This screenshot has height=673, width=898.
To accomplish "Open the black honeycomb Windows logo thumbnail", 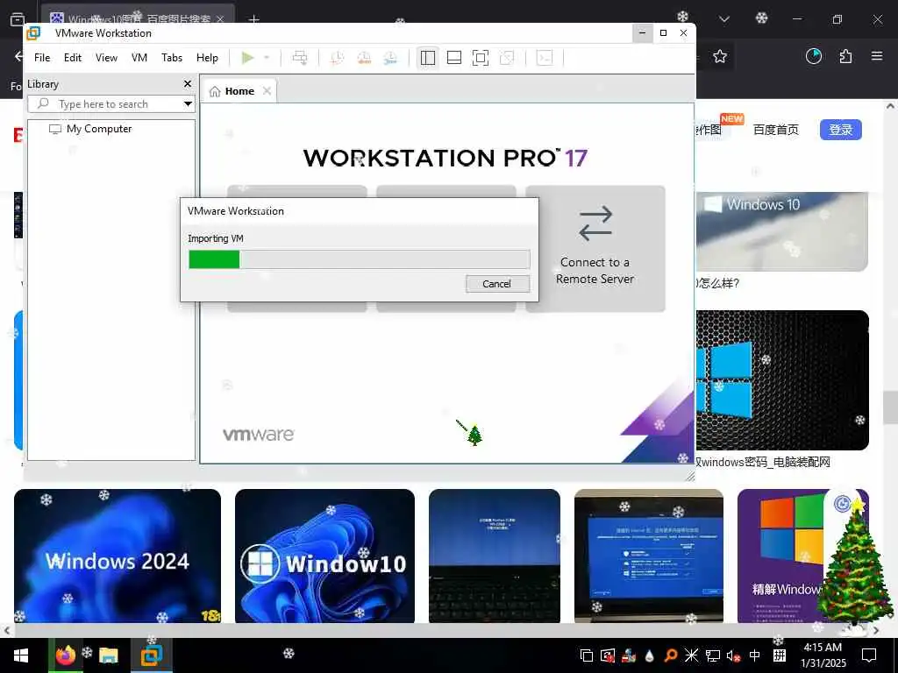I will 782,380.
